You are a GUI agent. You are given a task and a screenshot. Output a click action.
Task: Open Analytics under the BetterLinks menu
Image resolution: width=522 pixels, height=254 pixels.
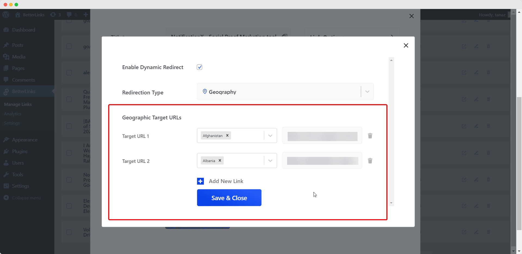13,114
